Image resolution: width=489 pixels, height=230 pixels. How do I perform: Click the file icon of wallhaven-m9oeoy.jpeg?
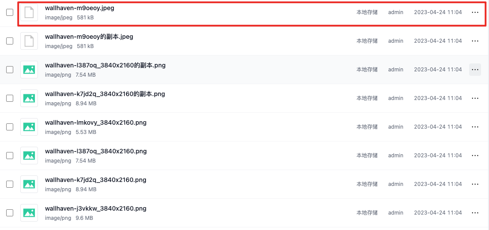pos(29,12)
